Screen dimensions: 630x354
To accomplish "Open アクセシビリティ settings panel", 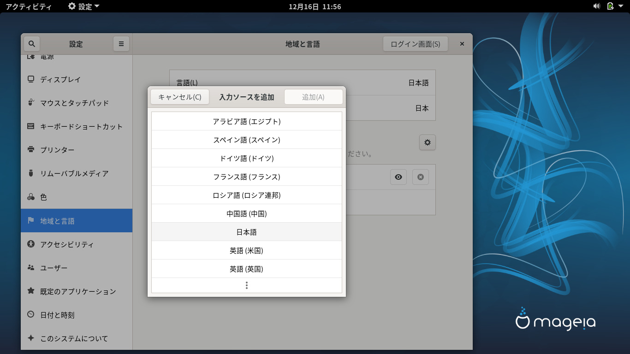I will pos(67,244).
